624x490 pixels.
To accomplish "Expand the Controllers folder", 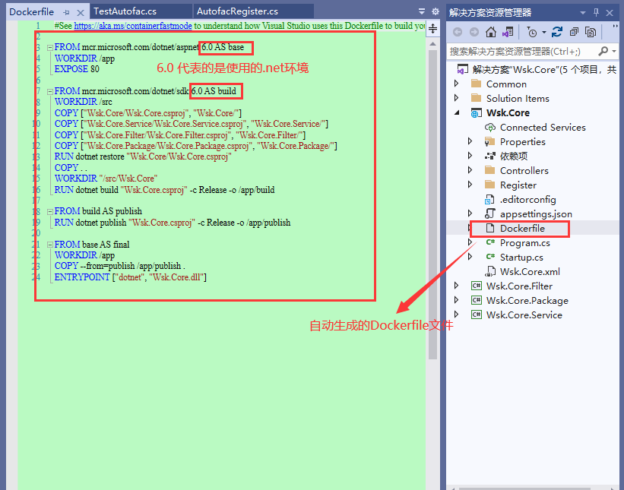I will pyautogui.click(x=470, y=170).
